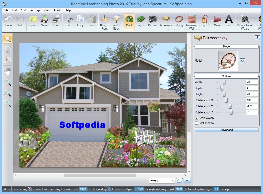
Task: Open the Add menu
Action: [x=23, y=10]
